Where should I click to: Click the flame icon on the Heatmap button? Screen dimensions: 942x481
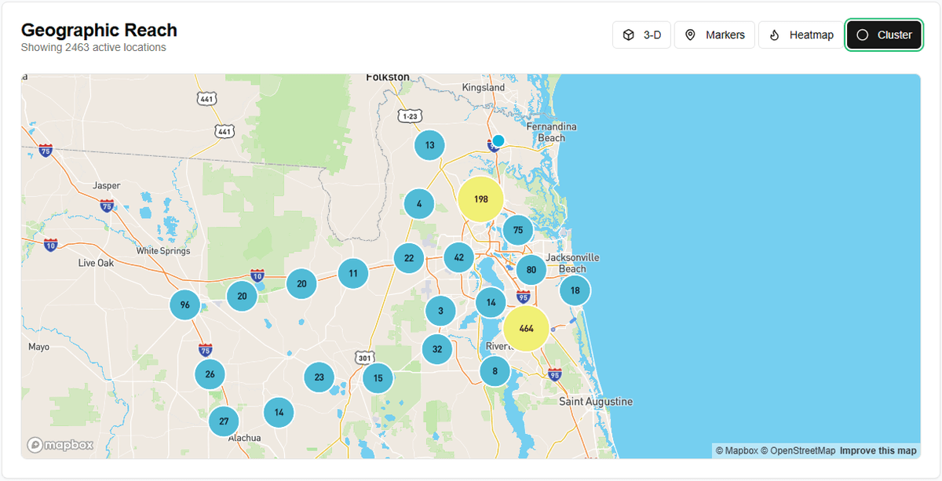tap(773, 35)
